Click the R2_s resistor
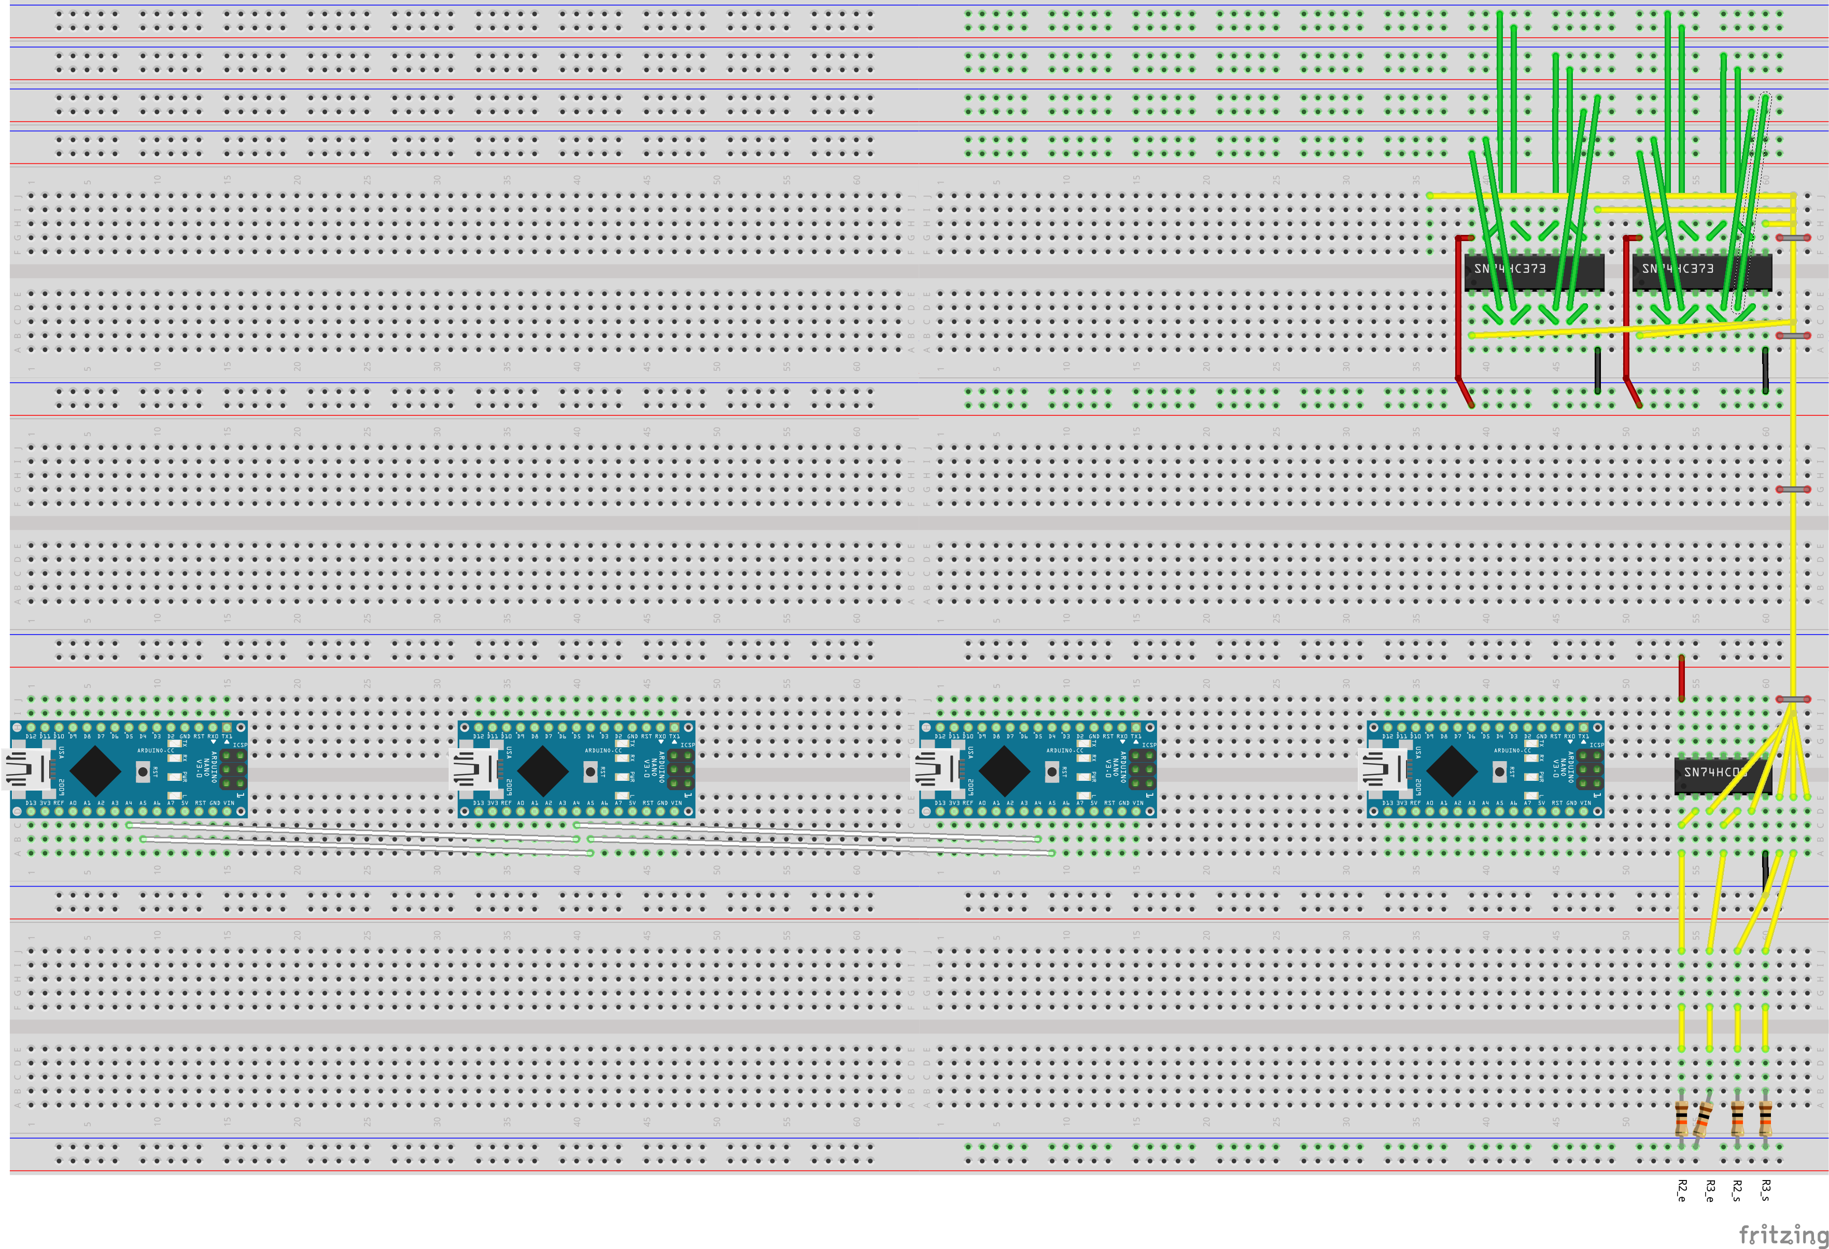This screenshot has width=1829, height=1249. (1737, 1118)
